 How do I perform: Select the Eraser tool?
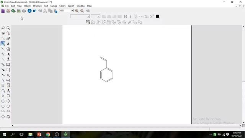click(x=8, y=38)
